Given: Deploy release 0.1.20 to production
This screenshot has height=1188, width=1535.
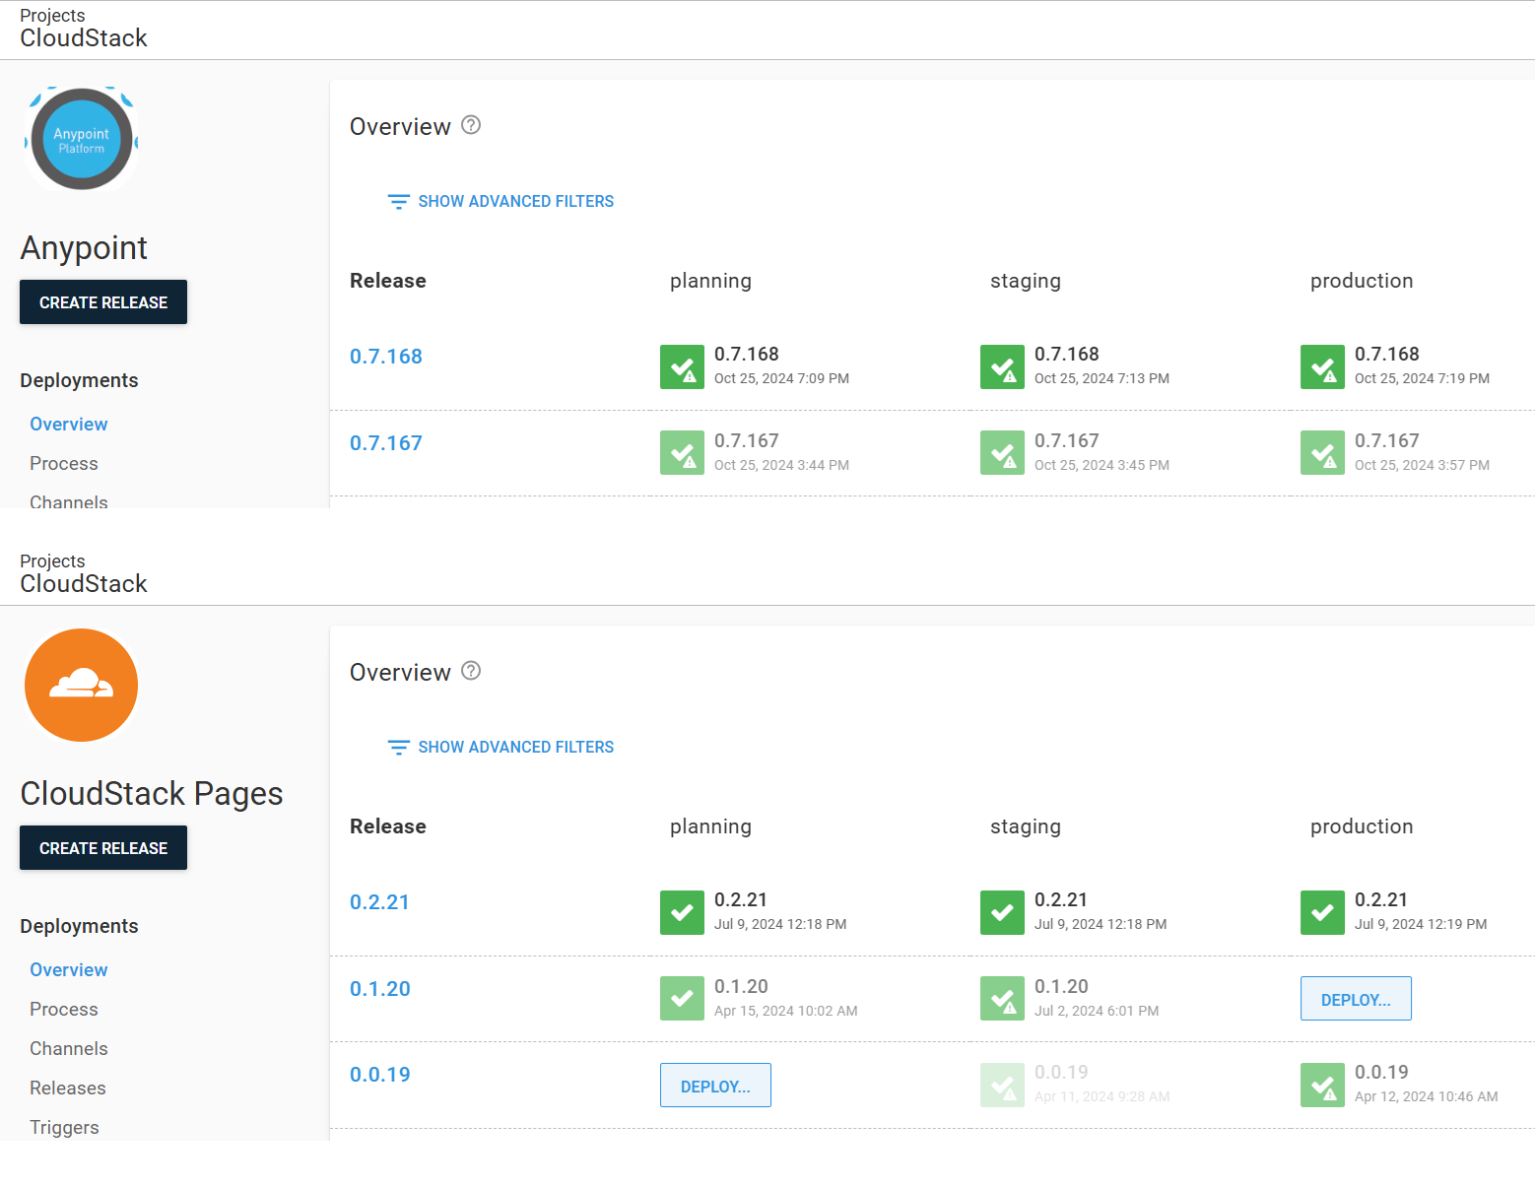Looking at the screenshot, I should (1356, 999).
